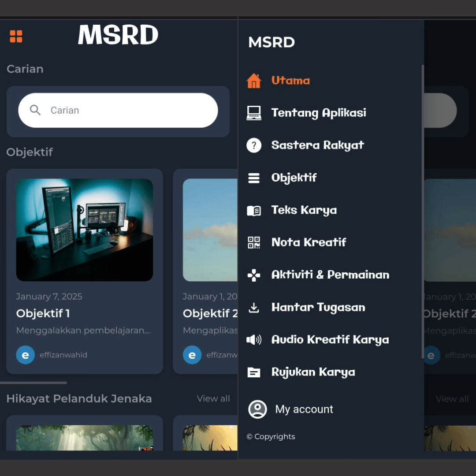The height and width of the screenshot is (476, 476).
Task: Click the magnifier icon in search bar
Action: 35,110
